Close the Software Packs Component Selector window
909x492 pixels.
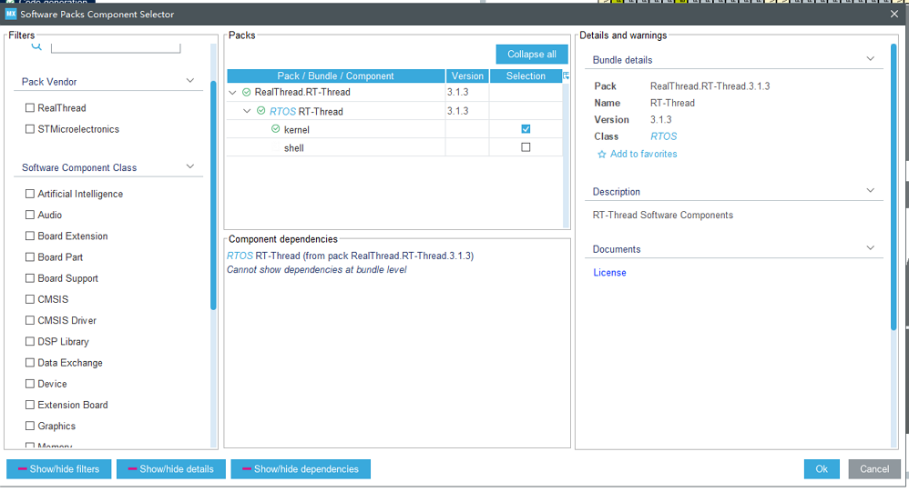coord(894,14)
